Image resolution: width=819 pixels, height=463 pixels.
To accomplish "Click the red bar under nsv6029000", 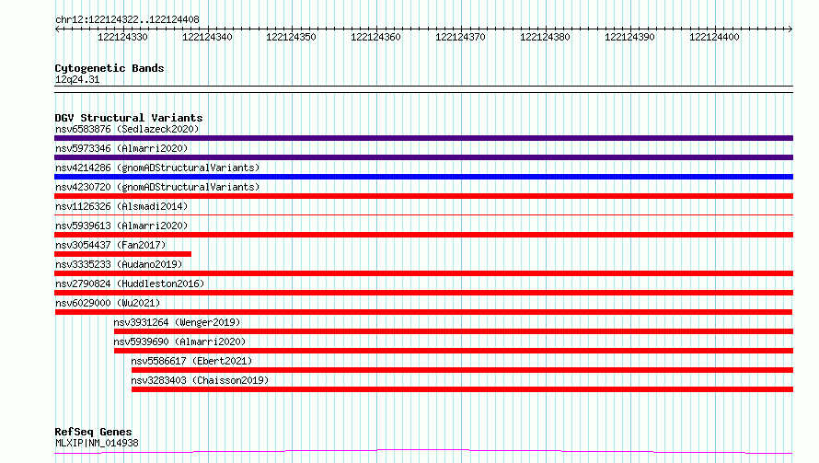I will [x=423, y=312].
